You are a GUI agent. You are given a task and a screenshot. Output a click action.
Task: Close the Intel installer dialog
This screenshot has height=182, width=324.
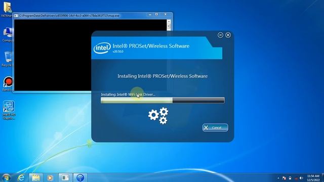point(228,35)
